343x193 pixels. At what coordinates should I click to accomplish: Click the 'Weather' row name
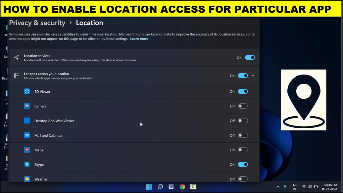click(41, 179)
